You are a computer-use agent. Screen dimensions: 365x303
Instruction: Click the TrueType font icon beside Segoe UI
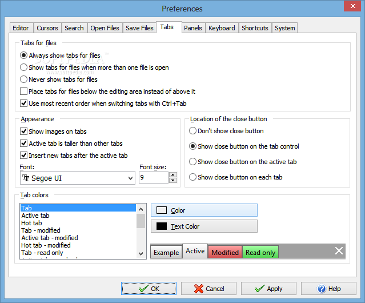click(26, 178)
